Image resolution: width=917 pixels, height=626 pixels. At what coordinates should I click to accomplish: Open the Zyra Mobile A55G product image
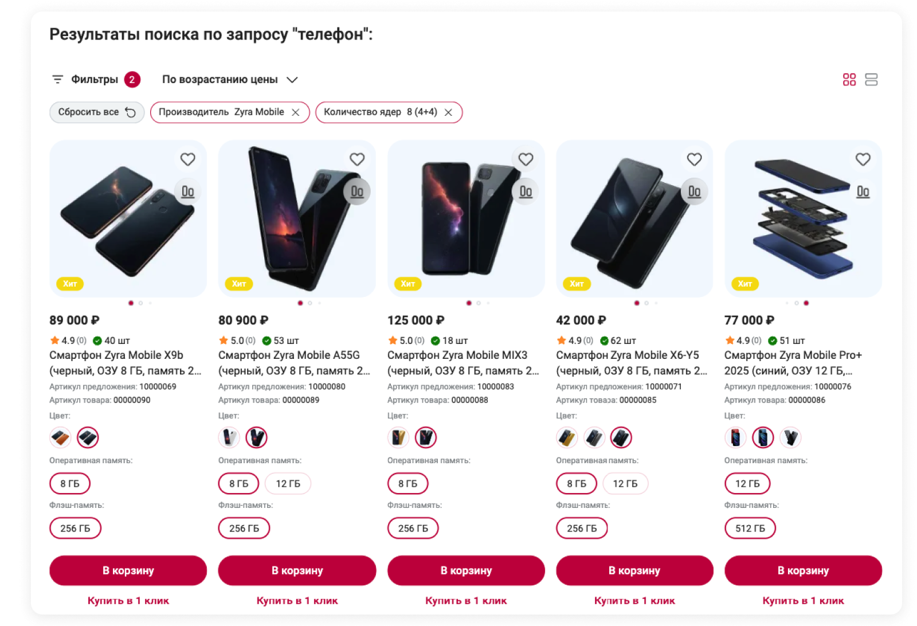click(297, 219)
